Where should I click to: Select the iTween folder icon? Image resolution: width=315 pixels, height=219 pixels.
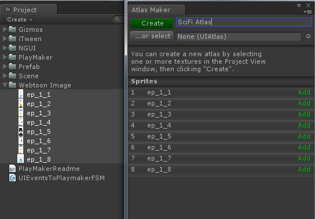tap(13, 39)
